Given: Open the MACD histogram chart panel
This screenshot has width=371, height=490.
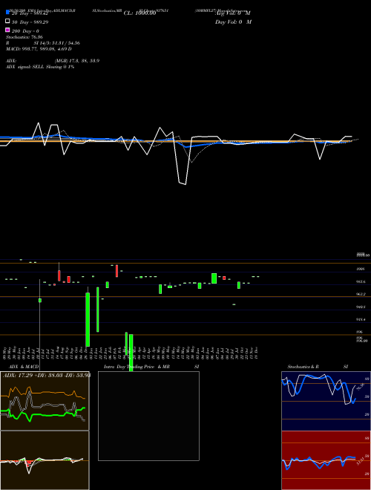Looking at the screenshot, I should [45, 460].
